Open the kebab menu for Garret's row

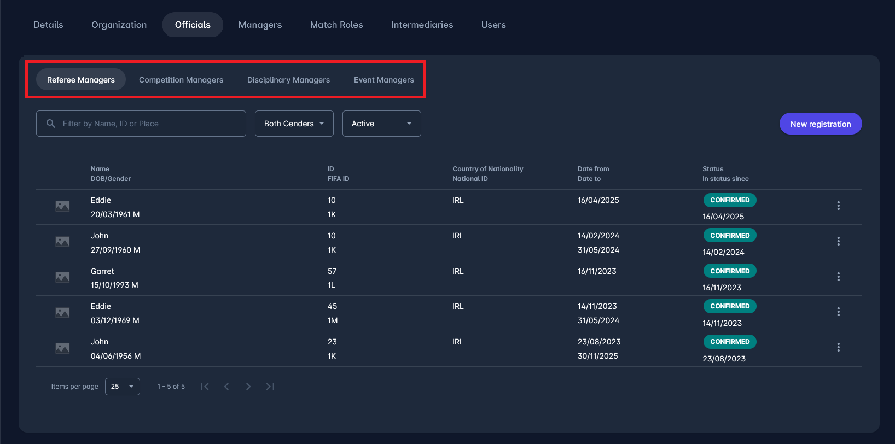838,277
